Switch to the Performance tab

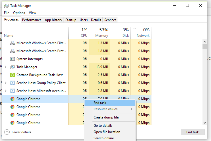32,20
